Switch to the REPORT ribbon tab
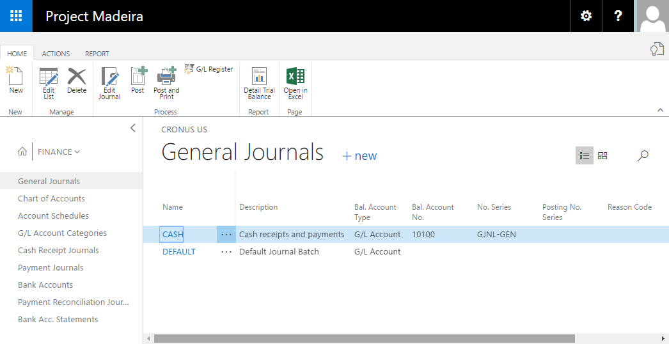The image size is (669, 344). point(97,54)
